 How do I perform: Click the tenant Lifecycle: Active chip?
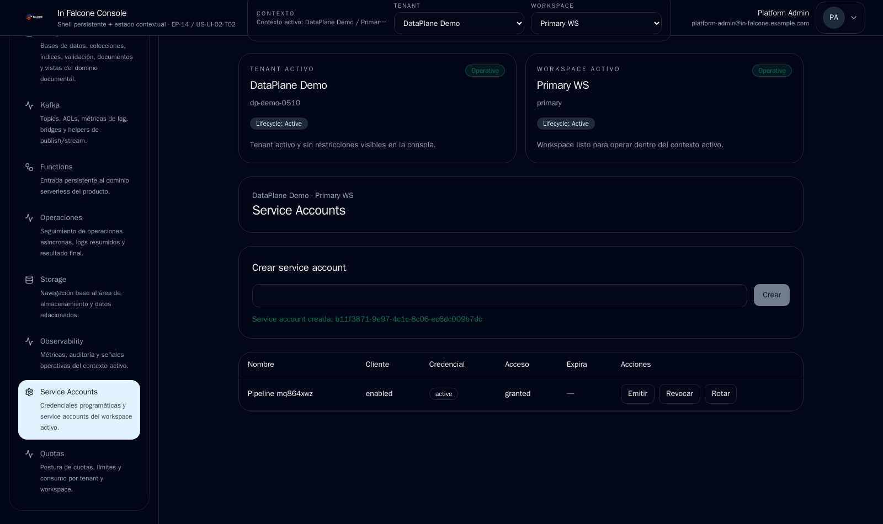(279, 124)
